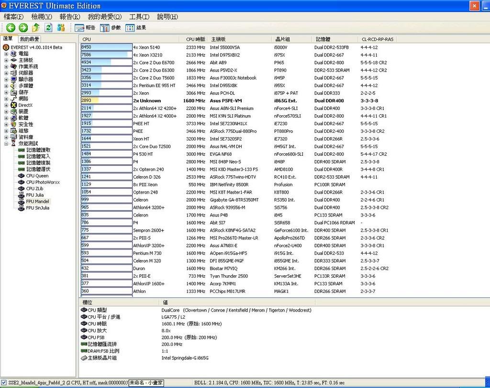Click the green up-level arrow icon
490x388 pixels.
click(x=35, y=28)
